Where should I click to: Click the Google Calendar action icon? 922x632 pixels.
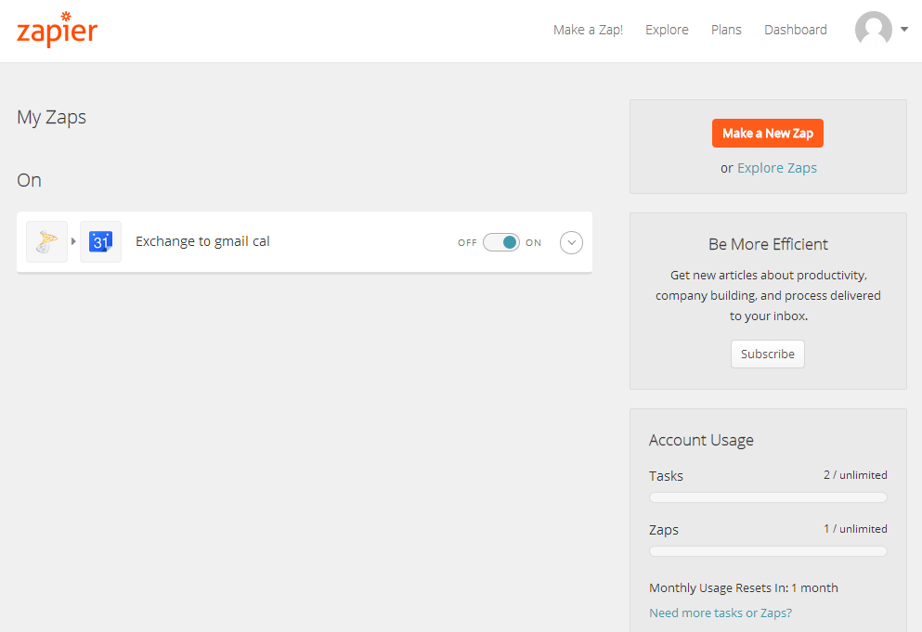coord(100,241)
